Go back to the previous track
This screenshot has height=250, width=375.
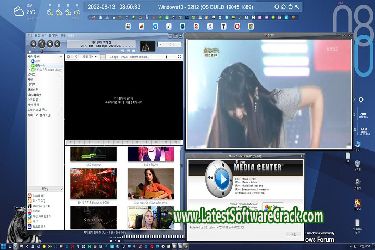coord(33,44)
